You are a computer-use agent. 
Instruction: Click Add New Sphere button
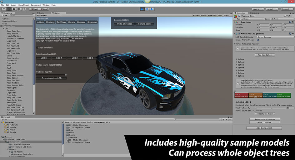click(265, 55)
